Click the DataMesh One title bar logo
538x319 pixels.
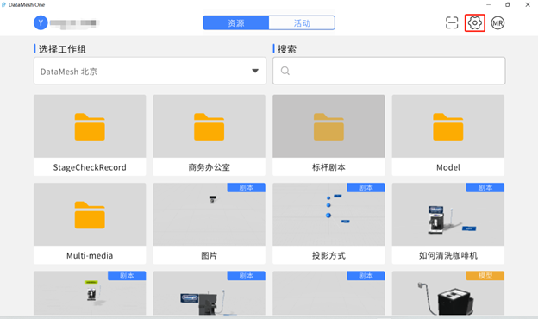(3, 5)
